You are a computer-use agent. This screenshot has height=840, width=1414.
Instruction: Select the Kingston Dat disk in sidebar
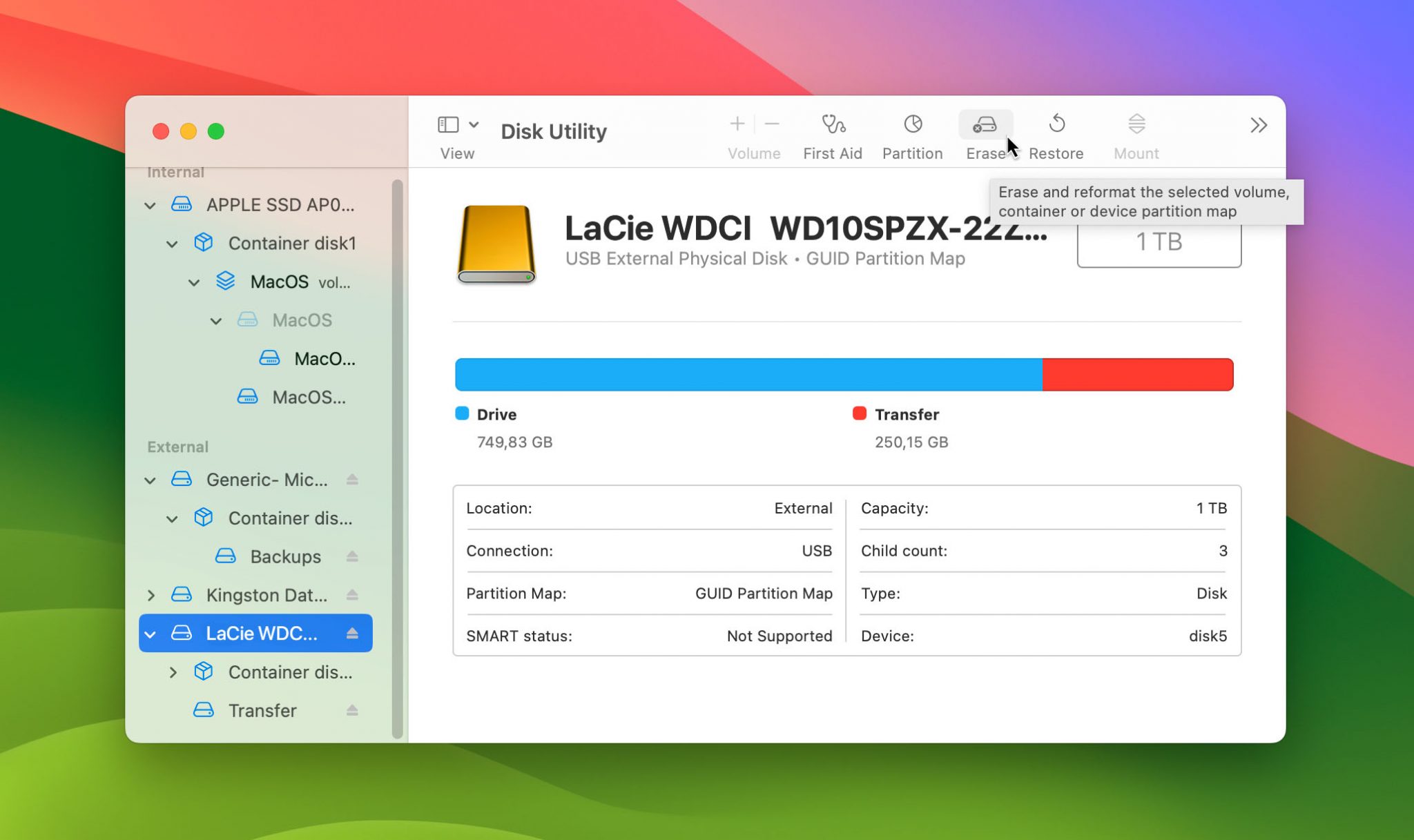click(268, 595)
